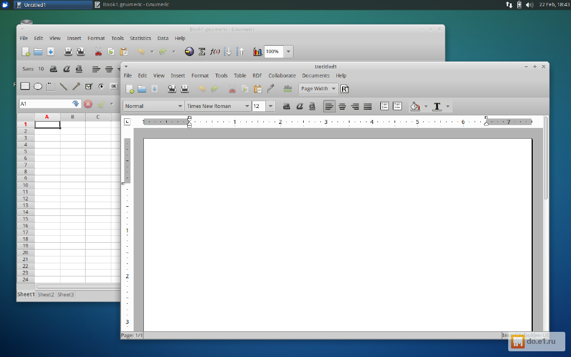Click Gnumeric save icon
The image size is (571, 357).
(51, 51)
